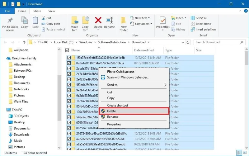Choose Rename from the context menu

[134, 117]
